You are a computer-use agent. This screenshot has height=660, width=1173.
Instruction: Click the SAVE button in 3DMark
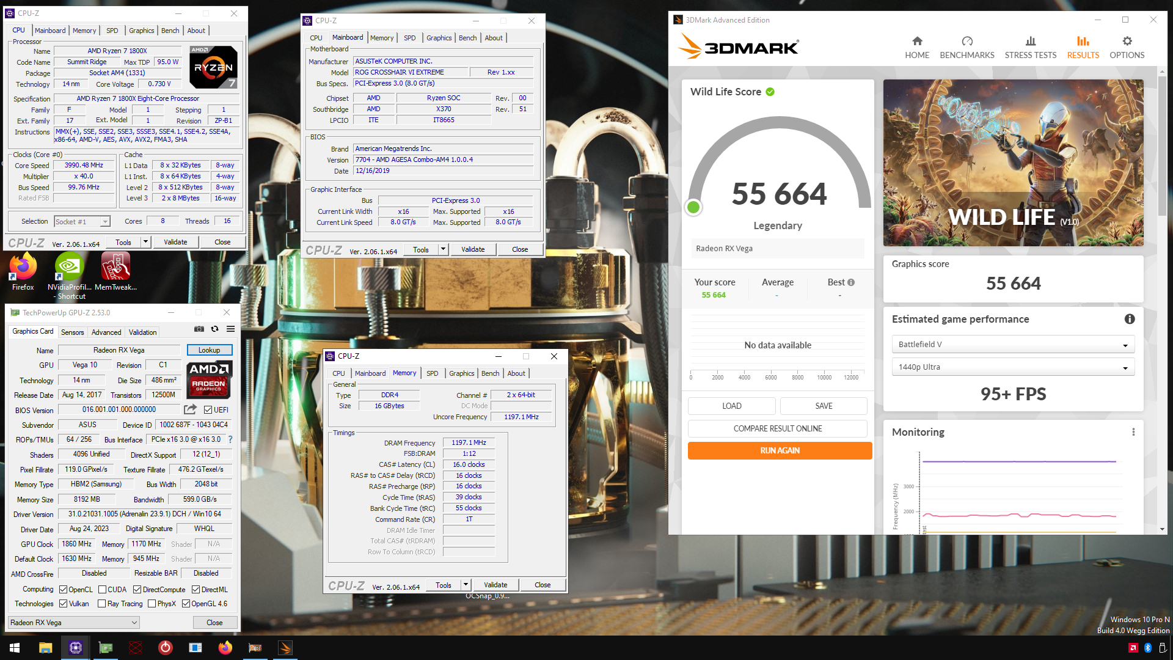click(x=824, y=406)
